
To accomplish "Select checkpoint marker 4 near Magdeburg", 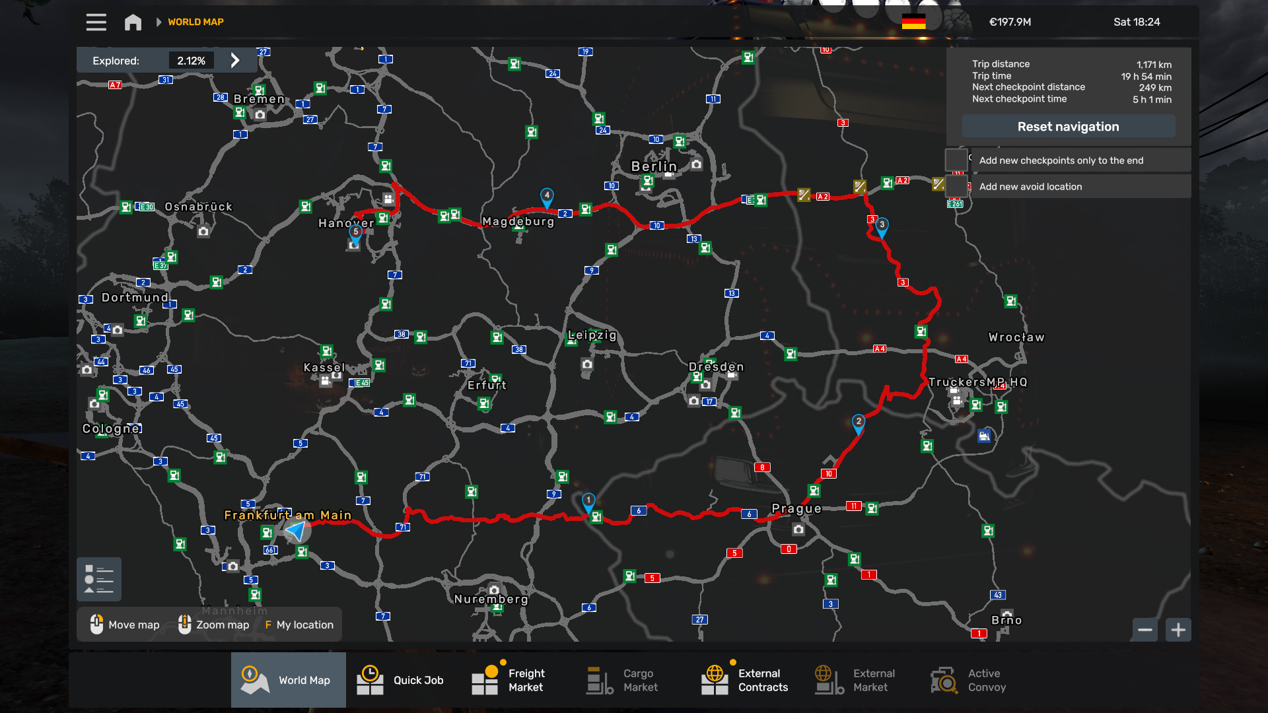I will 547,196.
